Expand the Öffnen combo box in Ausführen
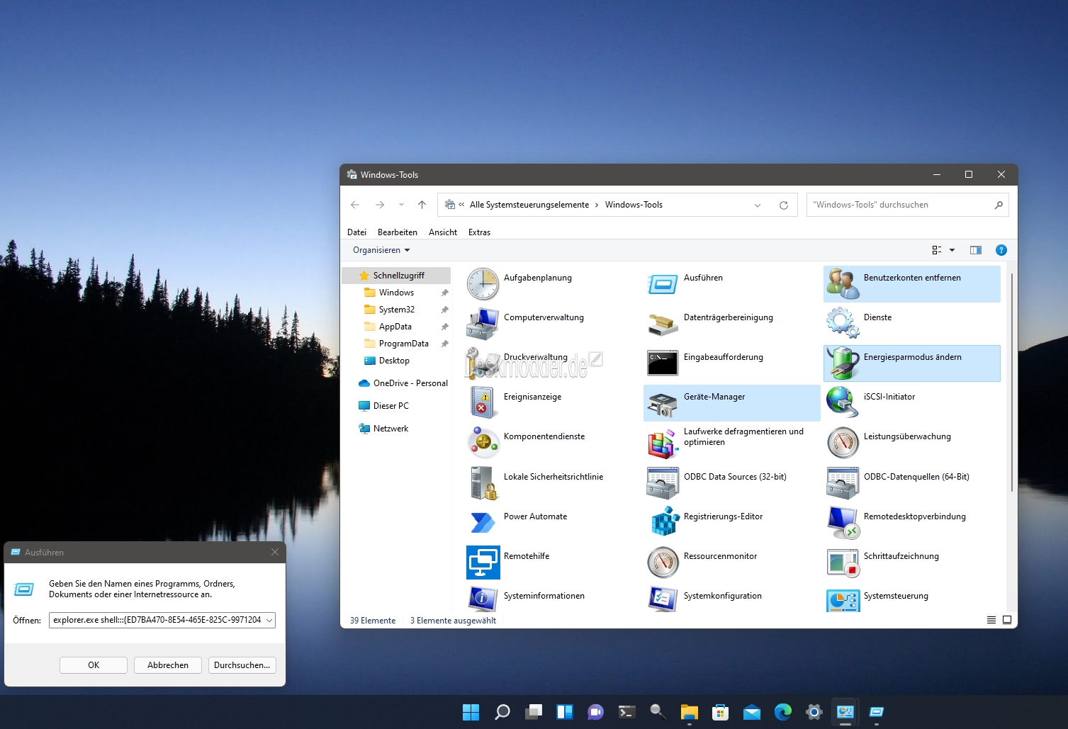The image size is (1068, 729). [269, 620]
